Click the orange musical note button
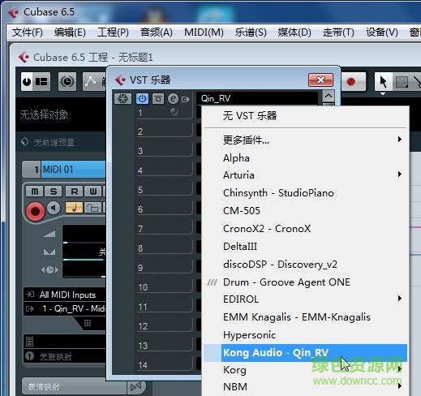421x396 pixels. (x=74, y=208)
